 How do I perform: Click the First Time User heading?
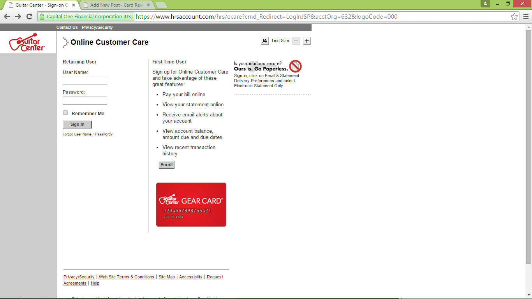169,62
